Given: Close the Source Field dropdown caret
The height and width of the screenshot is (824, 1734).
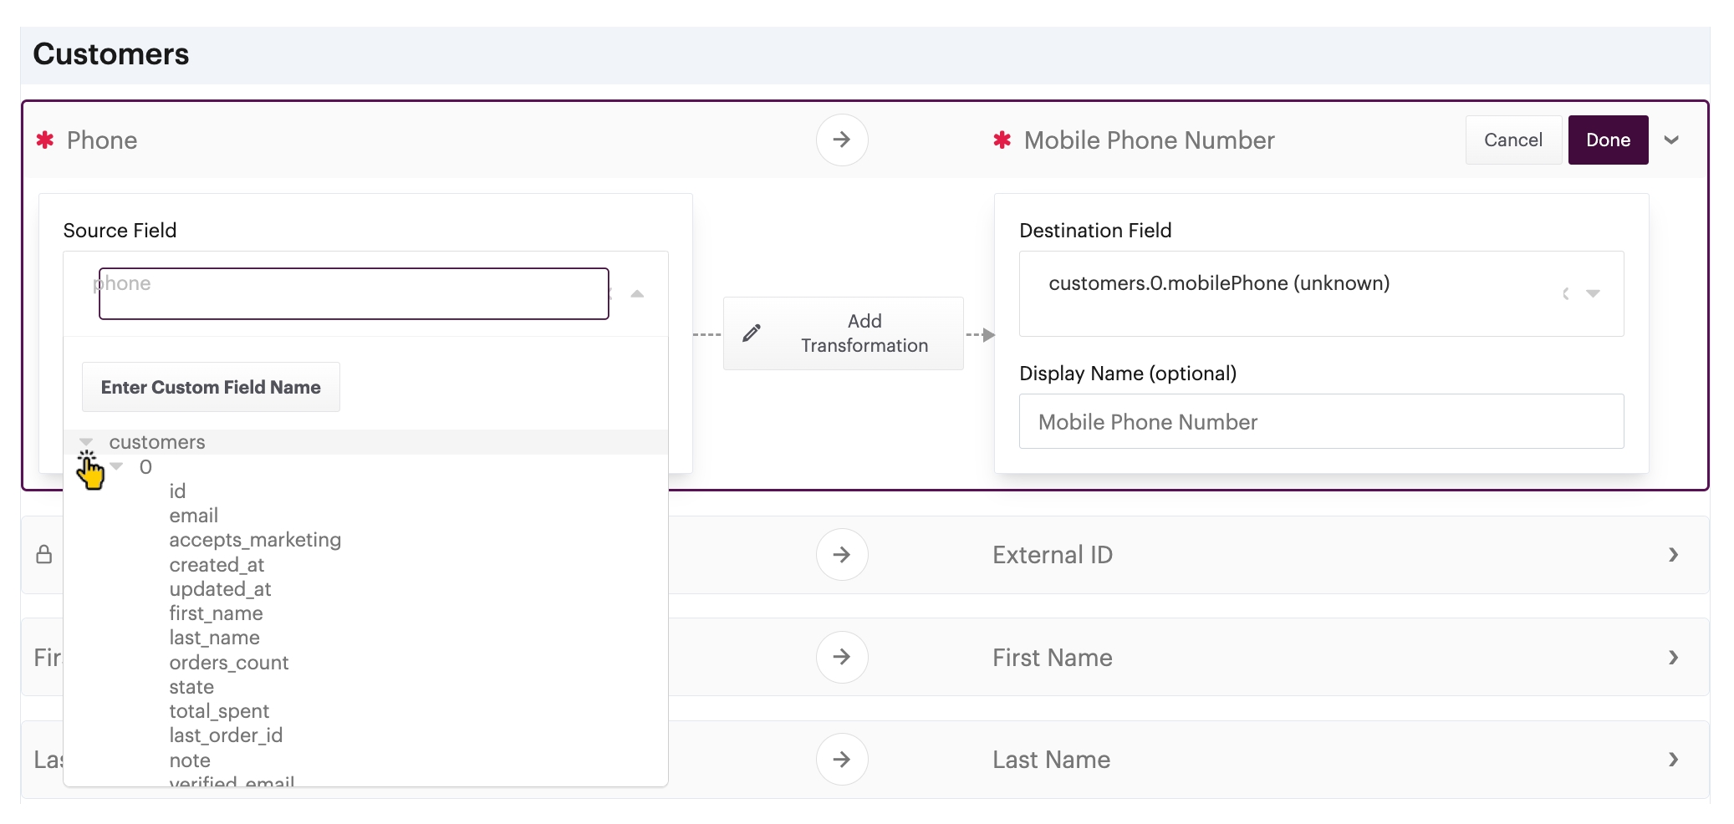Looking at the screenshot, I should tap(637, 294).
